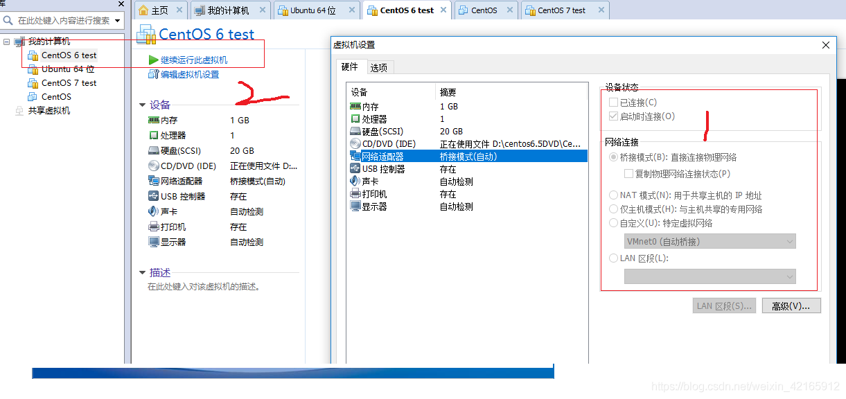Close the 主页 tab

[x=179, y=10]
